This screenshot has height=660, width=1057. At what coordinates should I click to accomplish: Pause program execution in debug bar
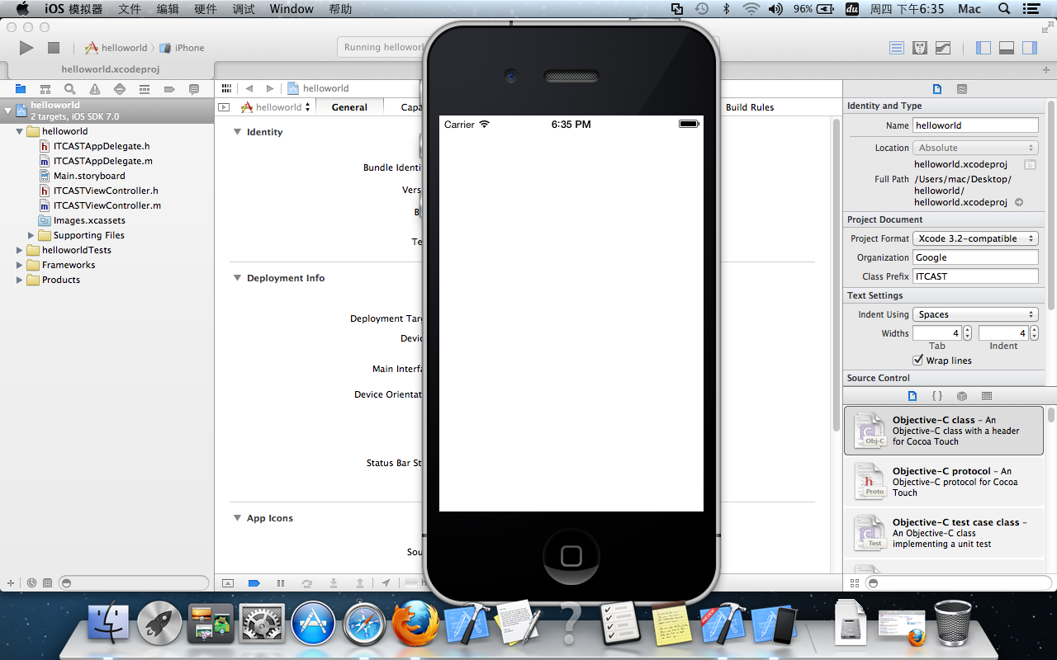point(281,583)
